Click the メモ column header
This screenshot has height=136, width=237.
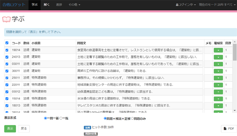[x=208, y=43]
